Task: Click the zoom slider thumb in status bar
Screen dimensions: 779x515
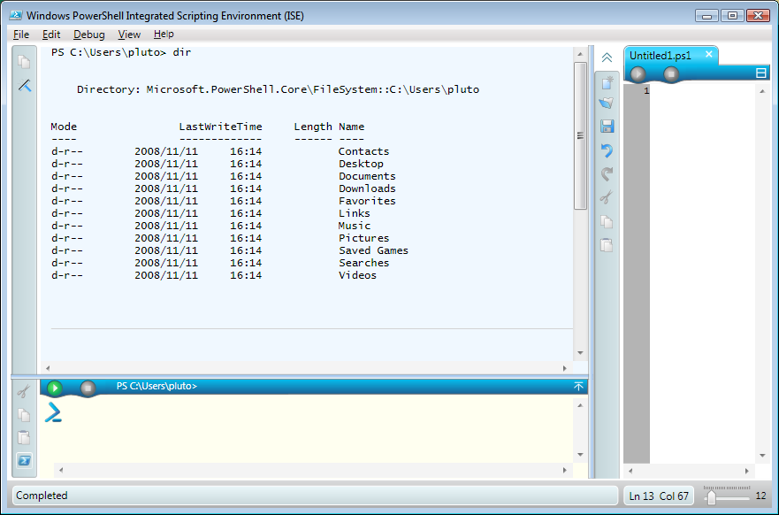Action: 712,496
